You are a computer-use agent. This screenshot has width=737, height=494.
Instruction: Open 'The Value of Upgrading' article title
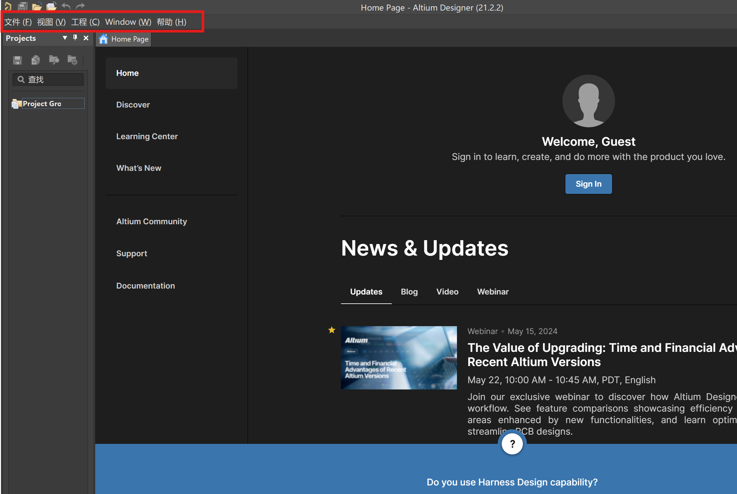(x=602, y=355)
